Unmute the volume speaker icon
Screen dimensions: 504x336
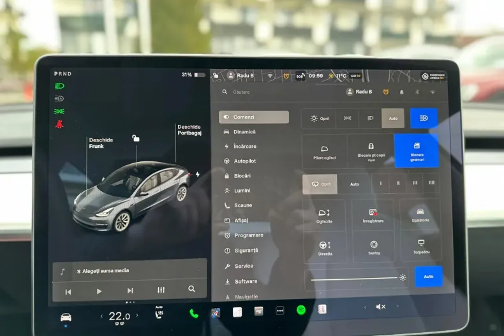tap(381, 307)
